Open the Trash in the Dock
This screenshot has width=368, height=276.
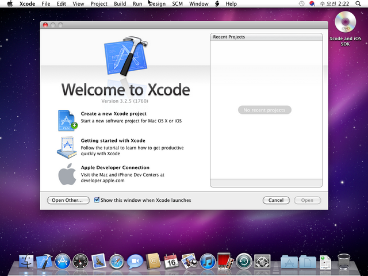point(344,262)
